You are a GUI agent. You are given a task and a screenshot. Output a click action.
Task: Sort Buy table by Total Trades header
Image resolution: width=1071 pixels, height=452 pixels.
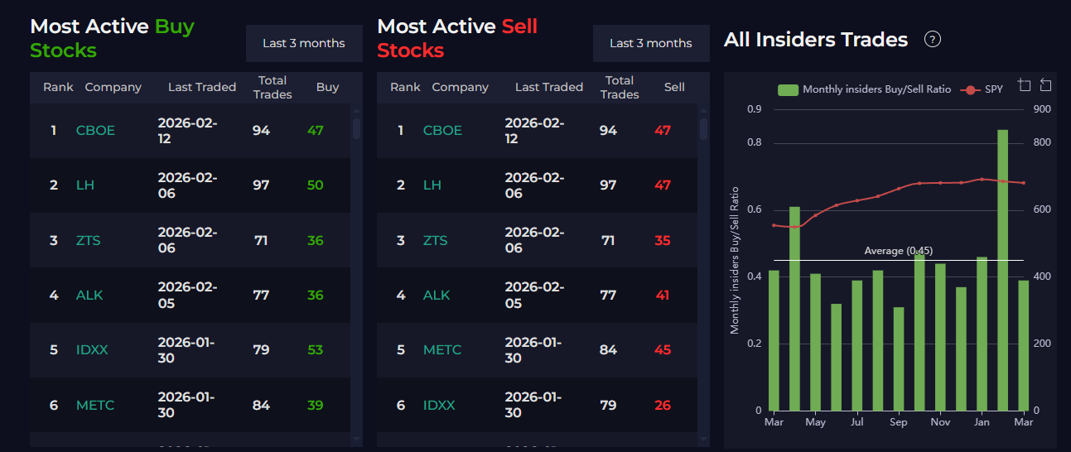273,87
